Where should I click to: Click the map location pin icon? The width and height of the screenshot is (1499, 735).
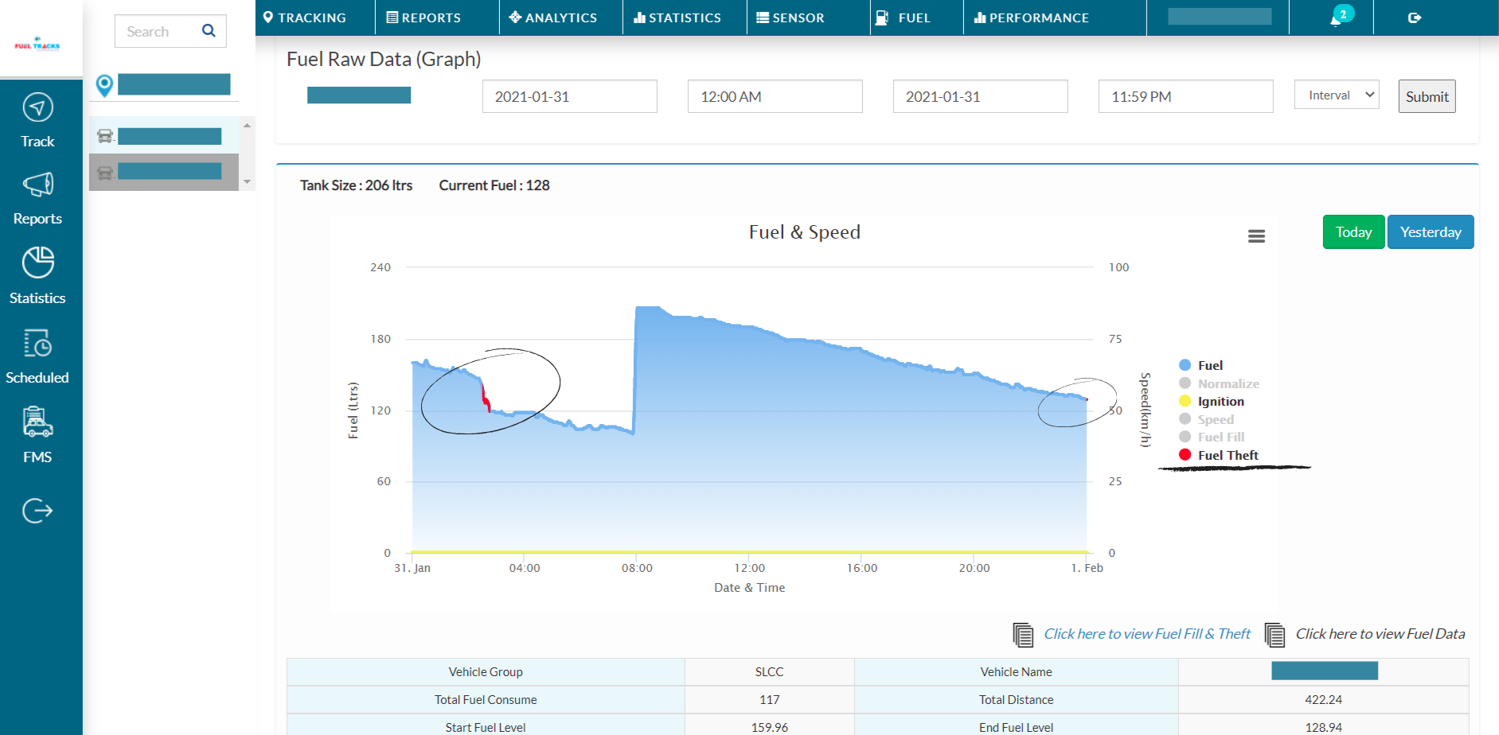pyautogui.click(x=104, y=85)
